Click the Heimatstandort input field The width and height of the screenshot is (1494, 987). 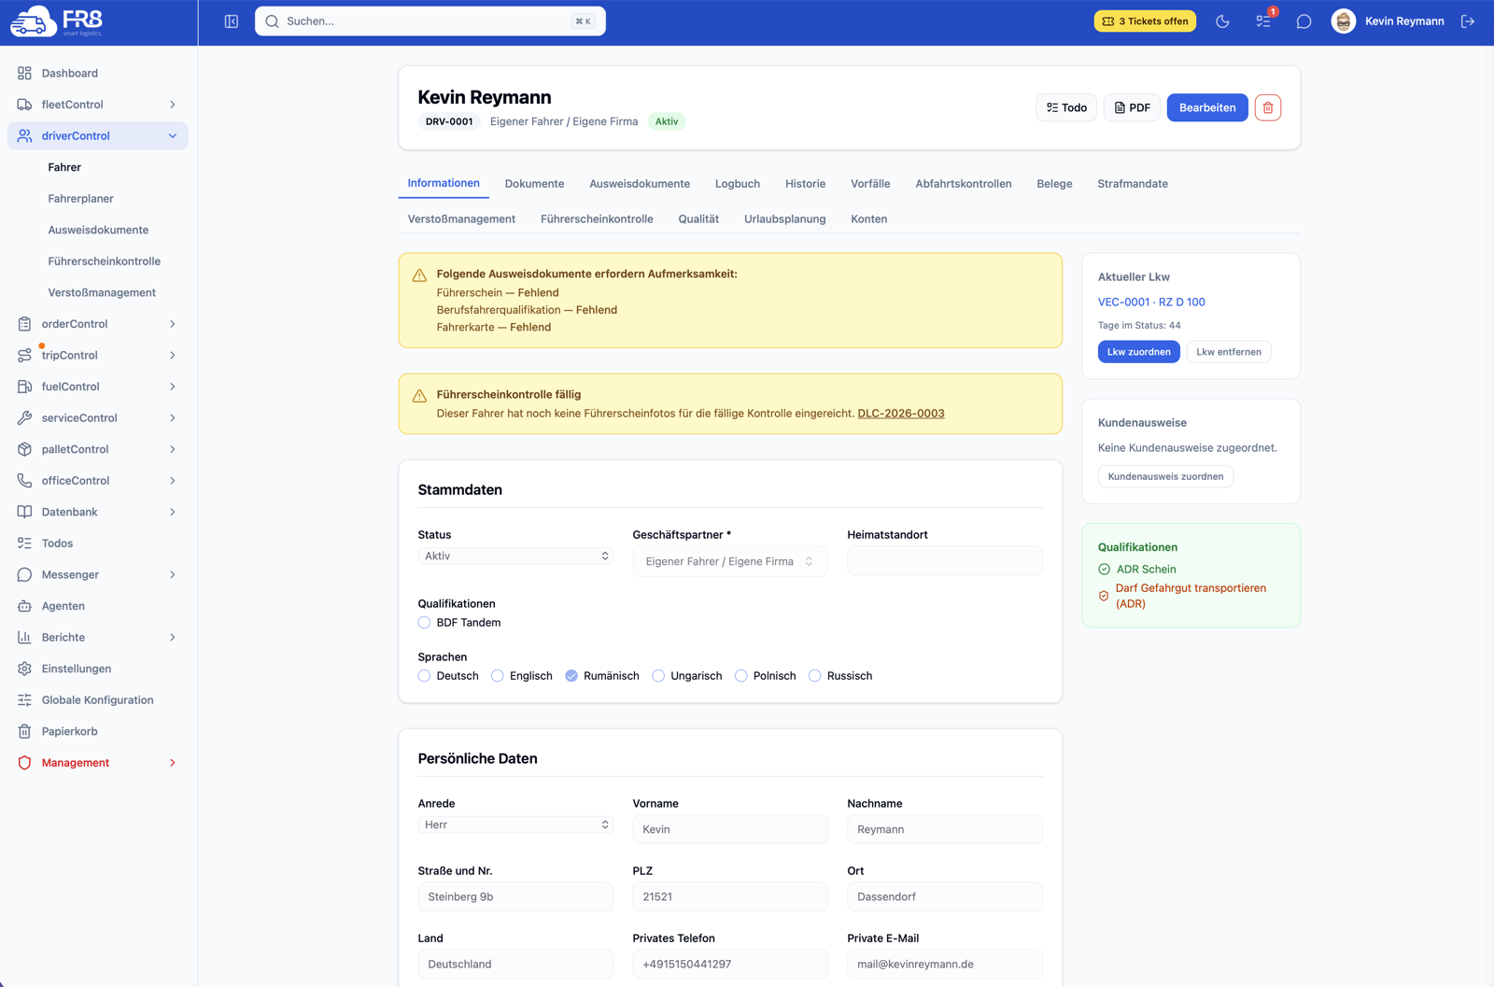(x=945, y=561)
